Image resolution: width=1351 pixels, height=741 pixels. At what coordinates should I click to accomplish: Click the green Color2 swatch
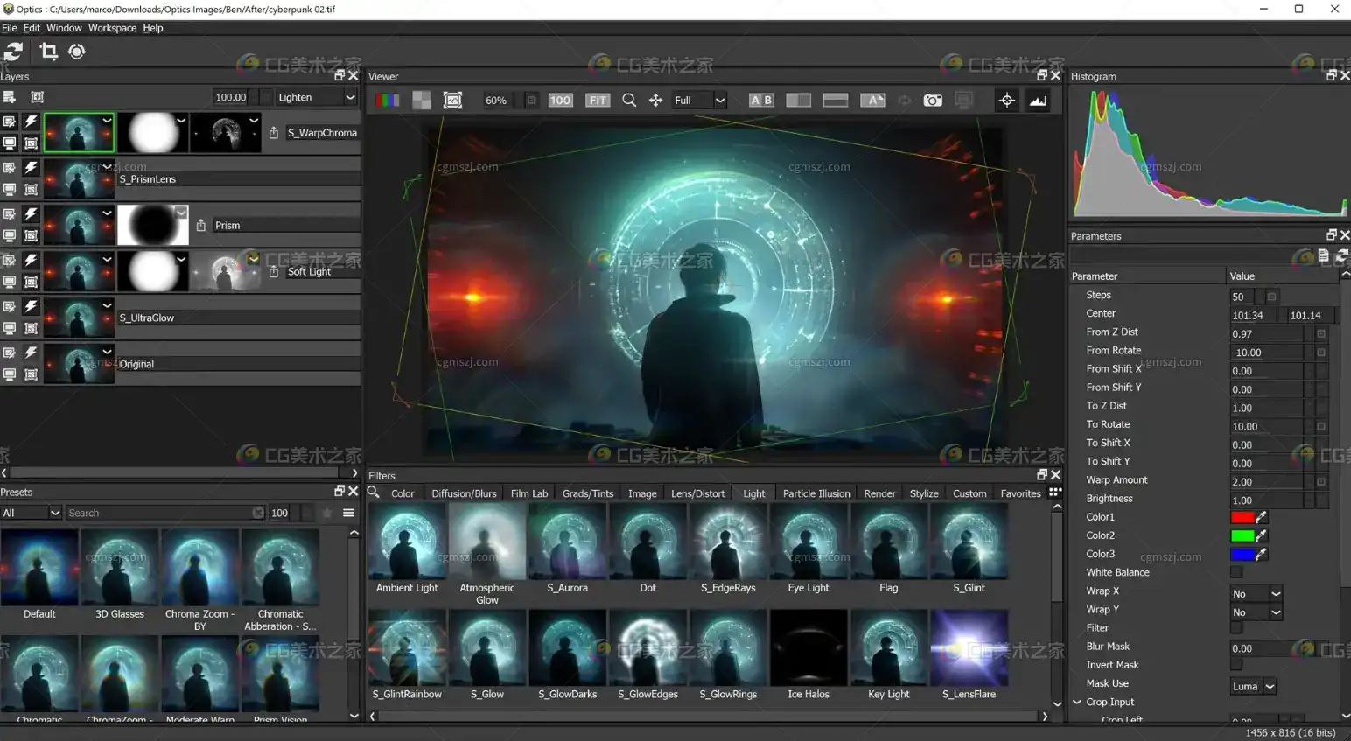[x=1242, y=535]
